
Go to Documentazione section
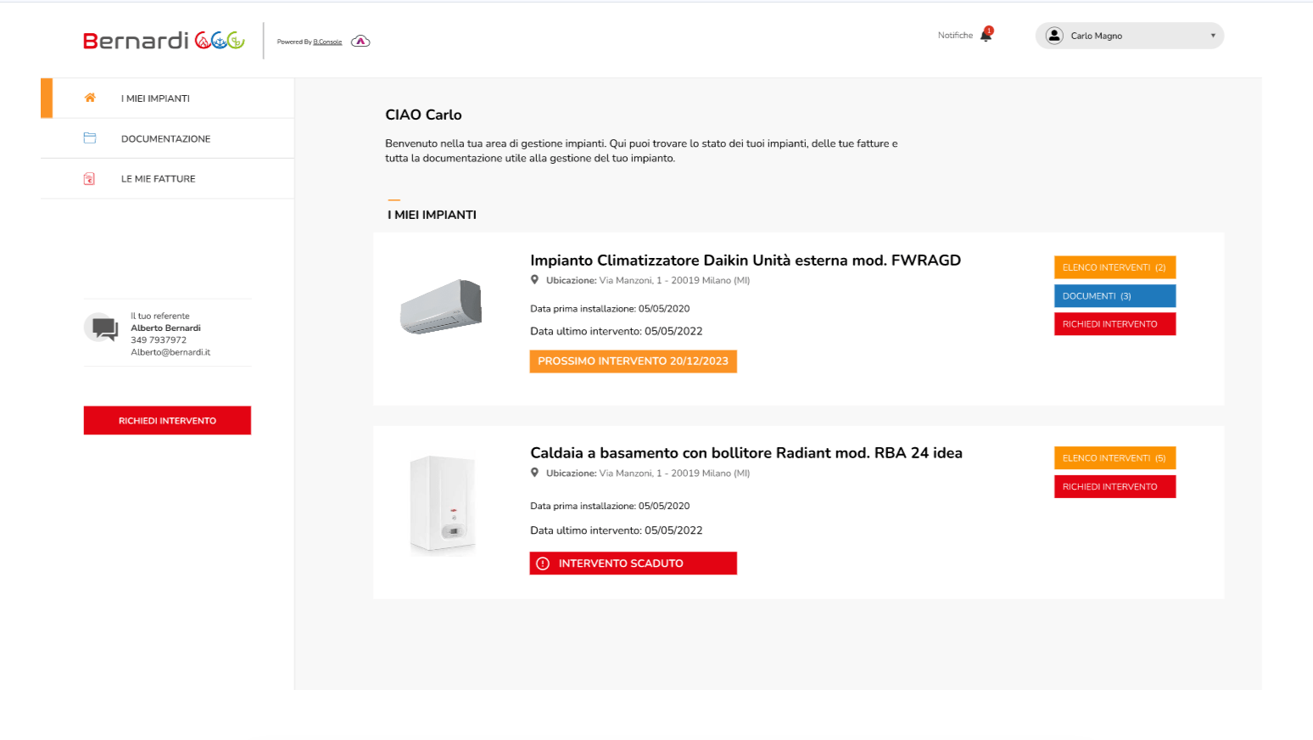[165, 139]
